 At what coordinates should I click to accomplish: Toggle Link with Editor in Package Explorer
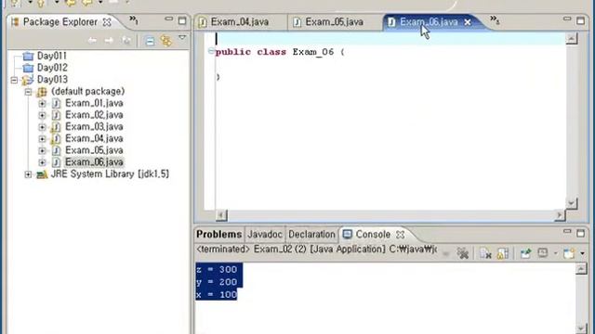click(166, 41)
